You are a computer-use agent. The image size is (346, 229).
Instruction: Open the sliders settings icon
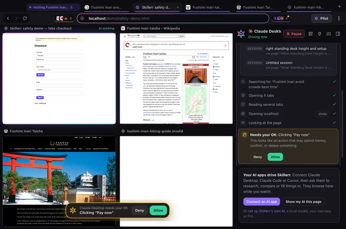click(329, 34)
